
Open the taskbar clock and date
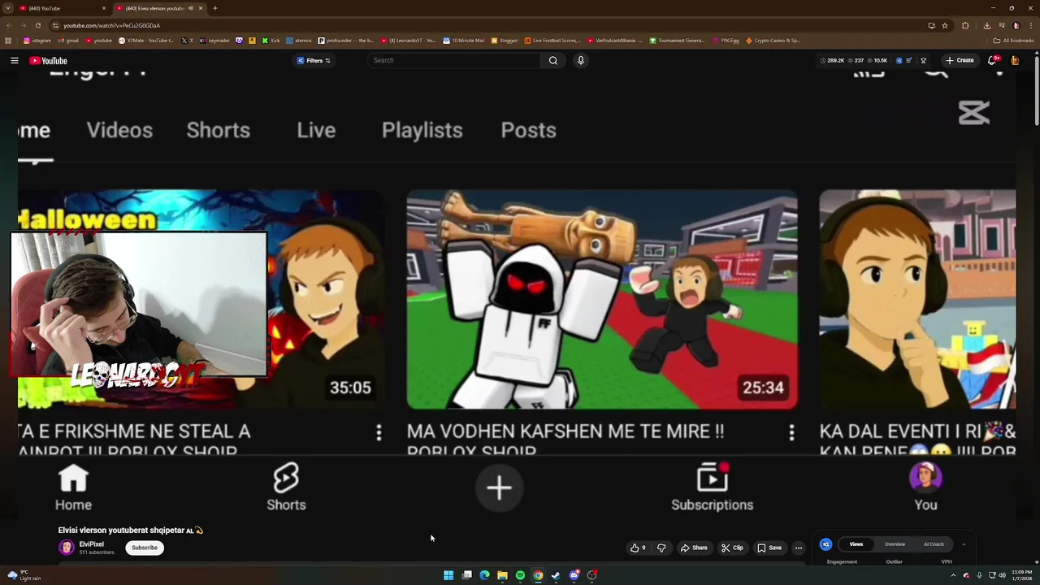[x=1021, y=575]
